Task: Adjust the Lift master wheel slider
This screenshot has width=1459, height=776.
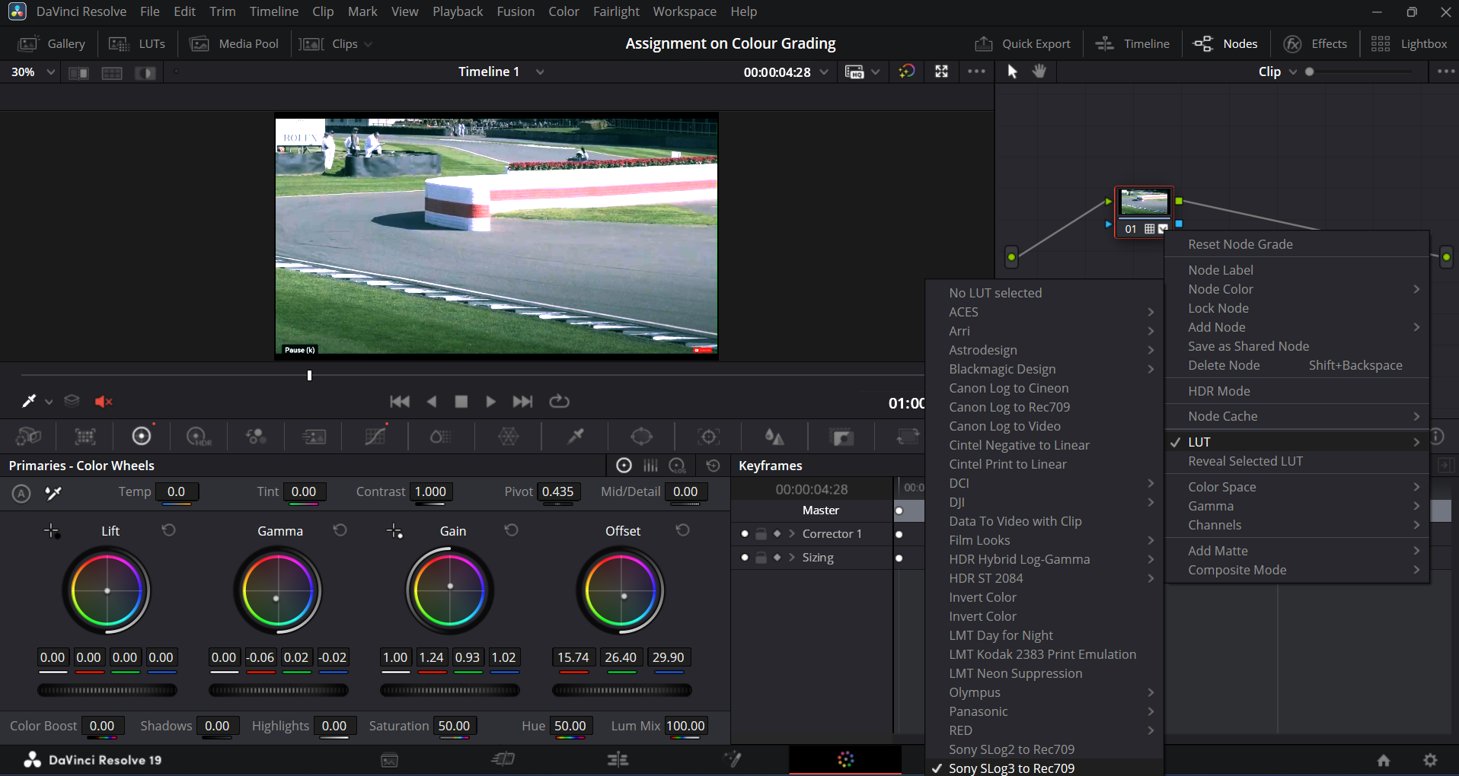Action: [x=107, y=690]
